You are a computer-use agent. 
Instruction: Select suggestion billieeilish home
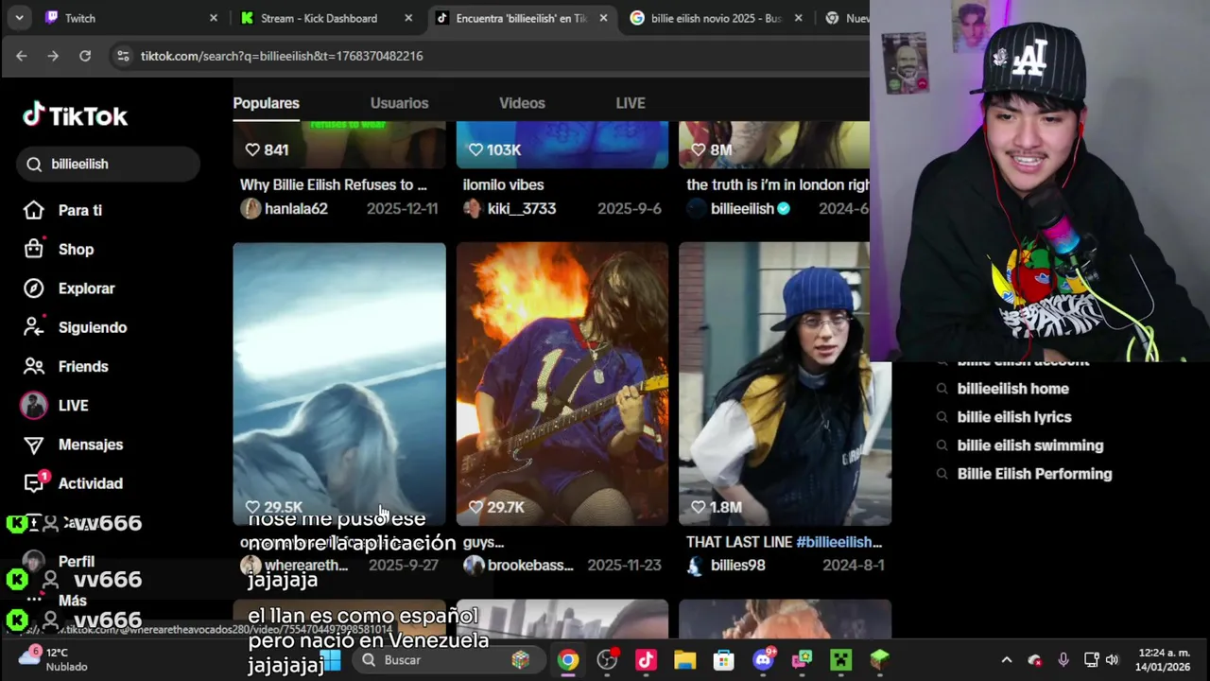tap(1012, 389)
